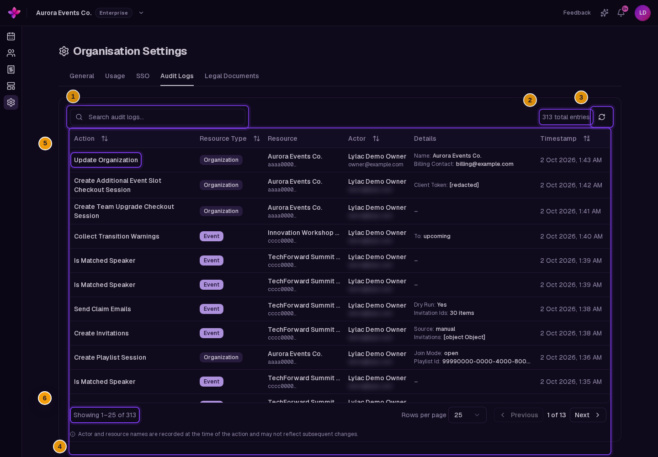Sort the table by the Actor column
This screenshot has height=457, width=658.
(376, 138)
